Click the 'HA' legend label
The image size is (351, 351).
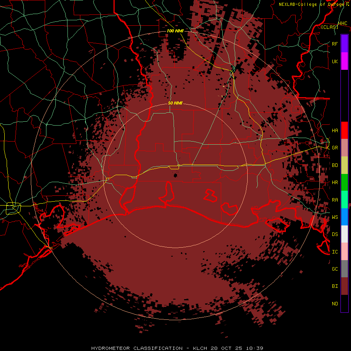click(x=335, y=130)
